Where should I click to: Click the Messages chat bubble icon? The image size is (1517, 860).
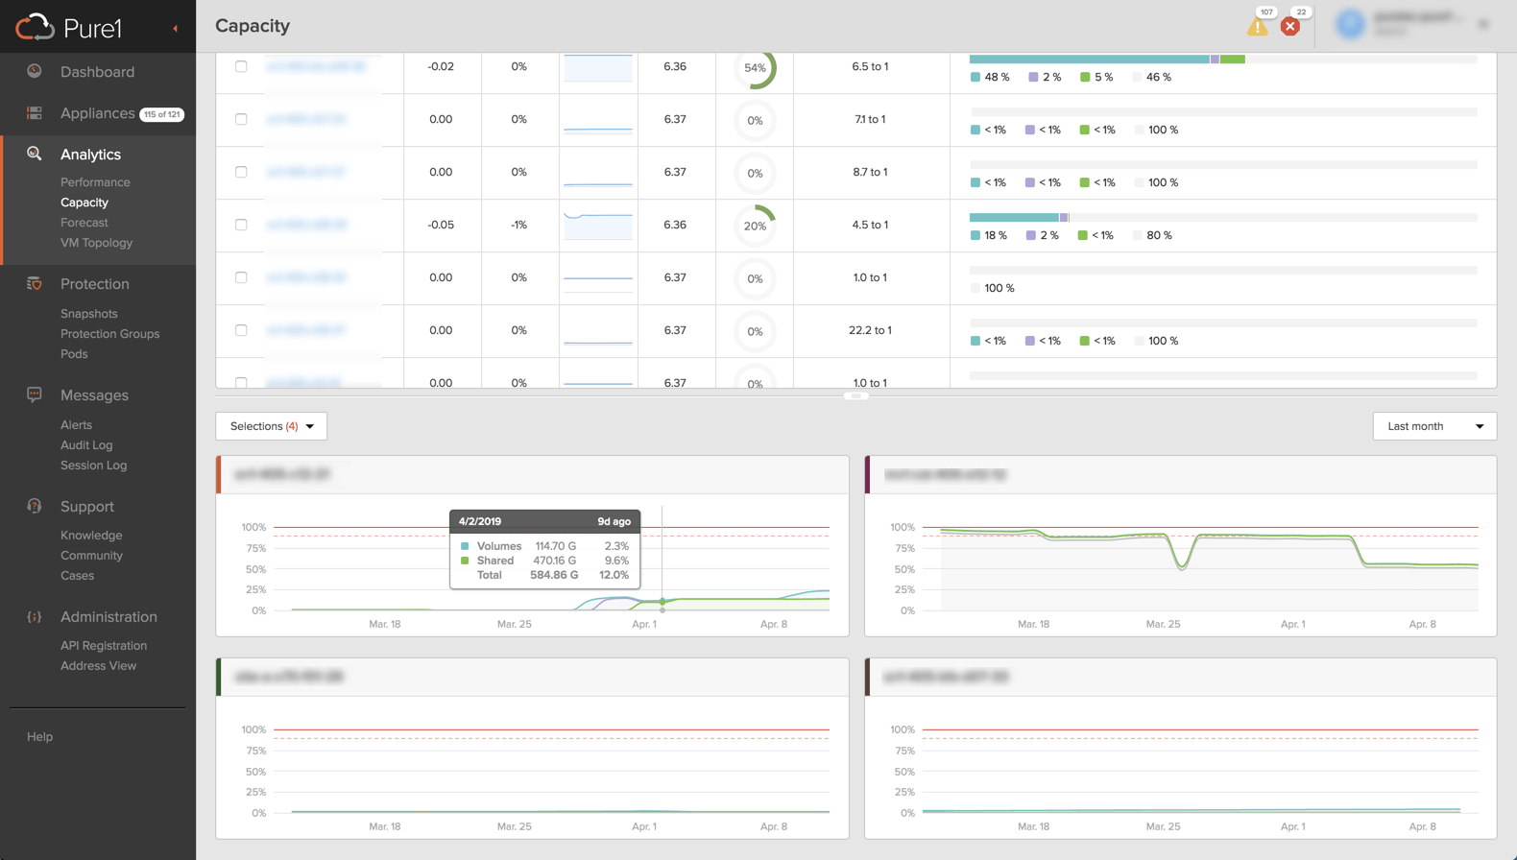pos(35,394)
